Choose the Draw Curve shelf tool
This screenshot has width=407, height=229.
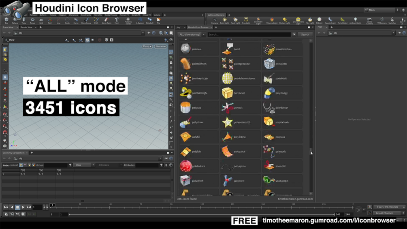[86, 21]
